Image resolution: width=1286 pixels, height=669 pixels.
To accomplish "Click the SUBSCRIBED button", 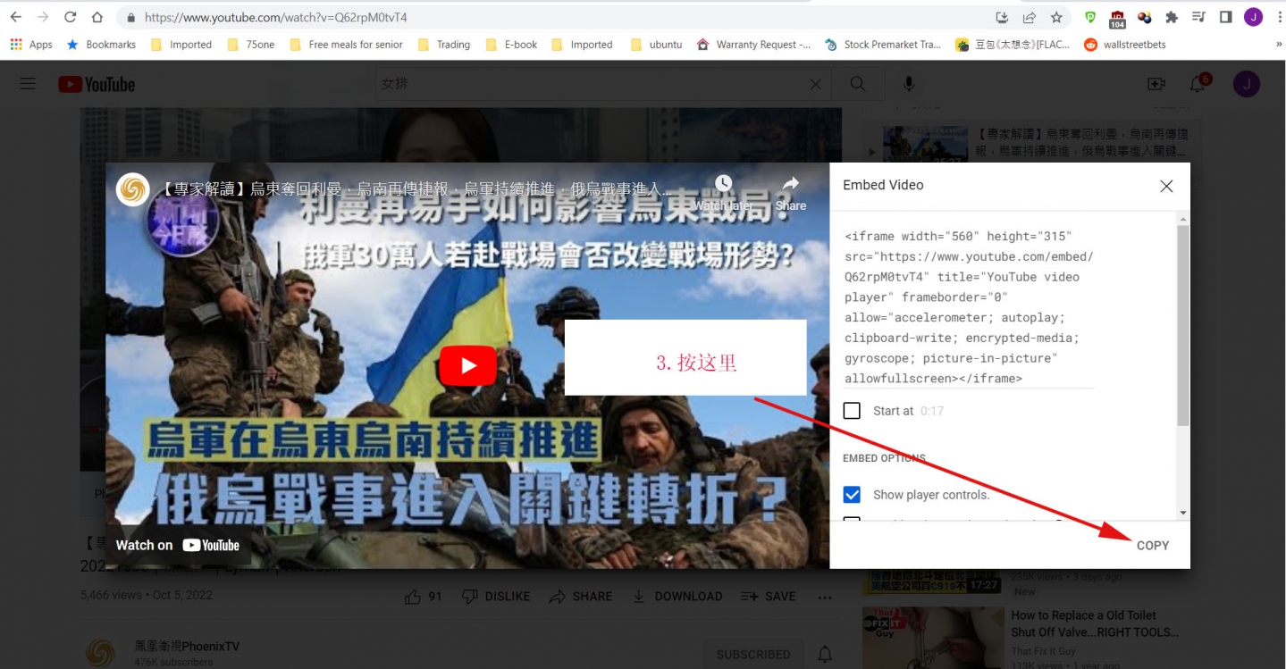I will 753,654.
